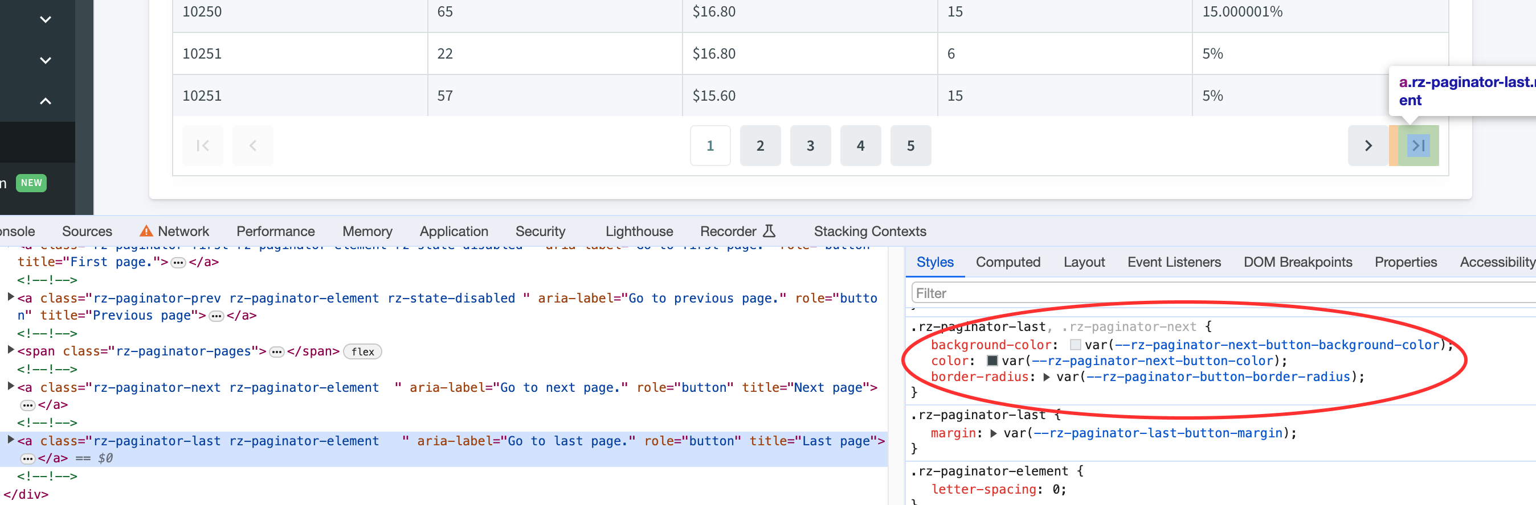The width and height of the screenshot is (1536, 505).
Task: Go to last page paginator icon
Action: 1419,146
